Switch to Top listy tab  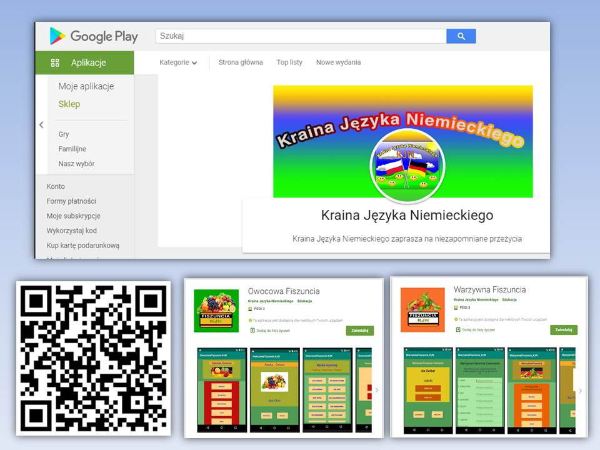tap(289, 62)
